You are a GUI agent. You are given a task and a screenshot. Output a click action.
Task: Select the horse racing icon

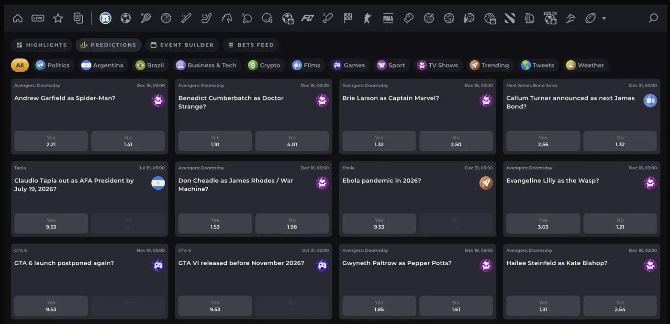click(x=227, y=18)
